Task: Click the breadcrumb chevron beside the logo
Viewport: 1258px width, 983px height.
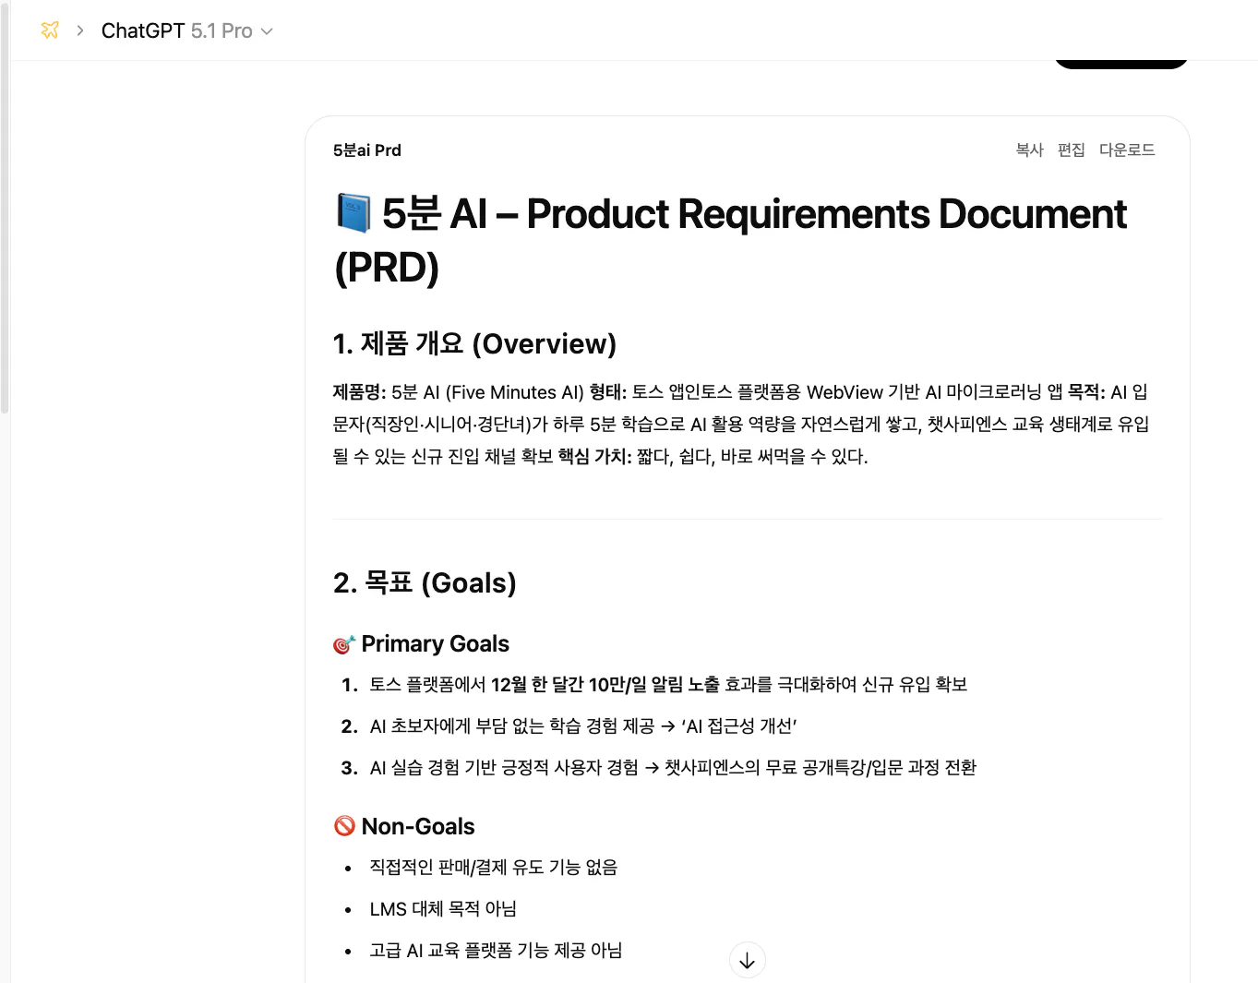Action: 80,30
